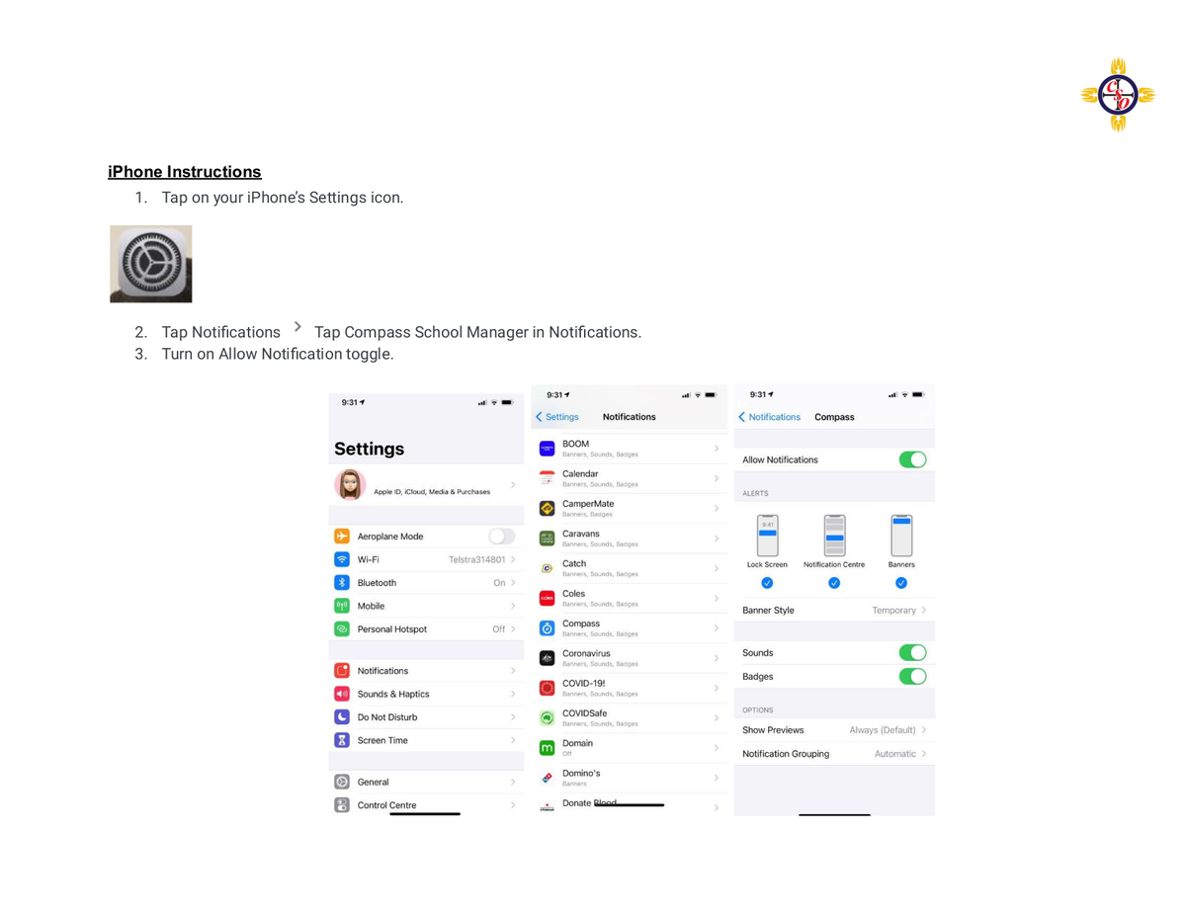The image size is (1186, 916).
Task: Tap the Sounds & Haptics icon
Action: (342, 694)
